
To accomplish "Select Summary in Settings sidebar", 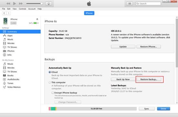I will point(20,32).
